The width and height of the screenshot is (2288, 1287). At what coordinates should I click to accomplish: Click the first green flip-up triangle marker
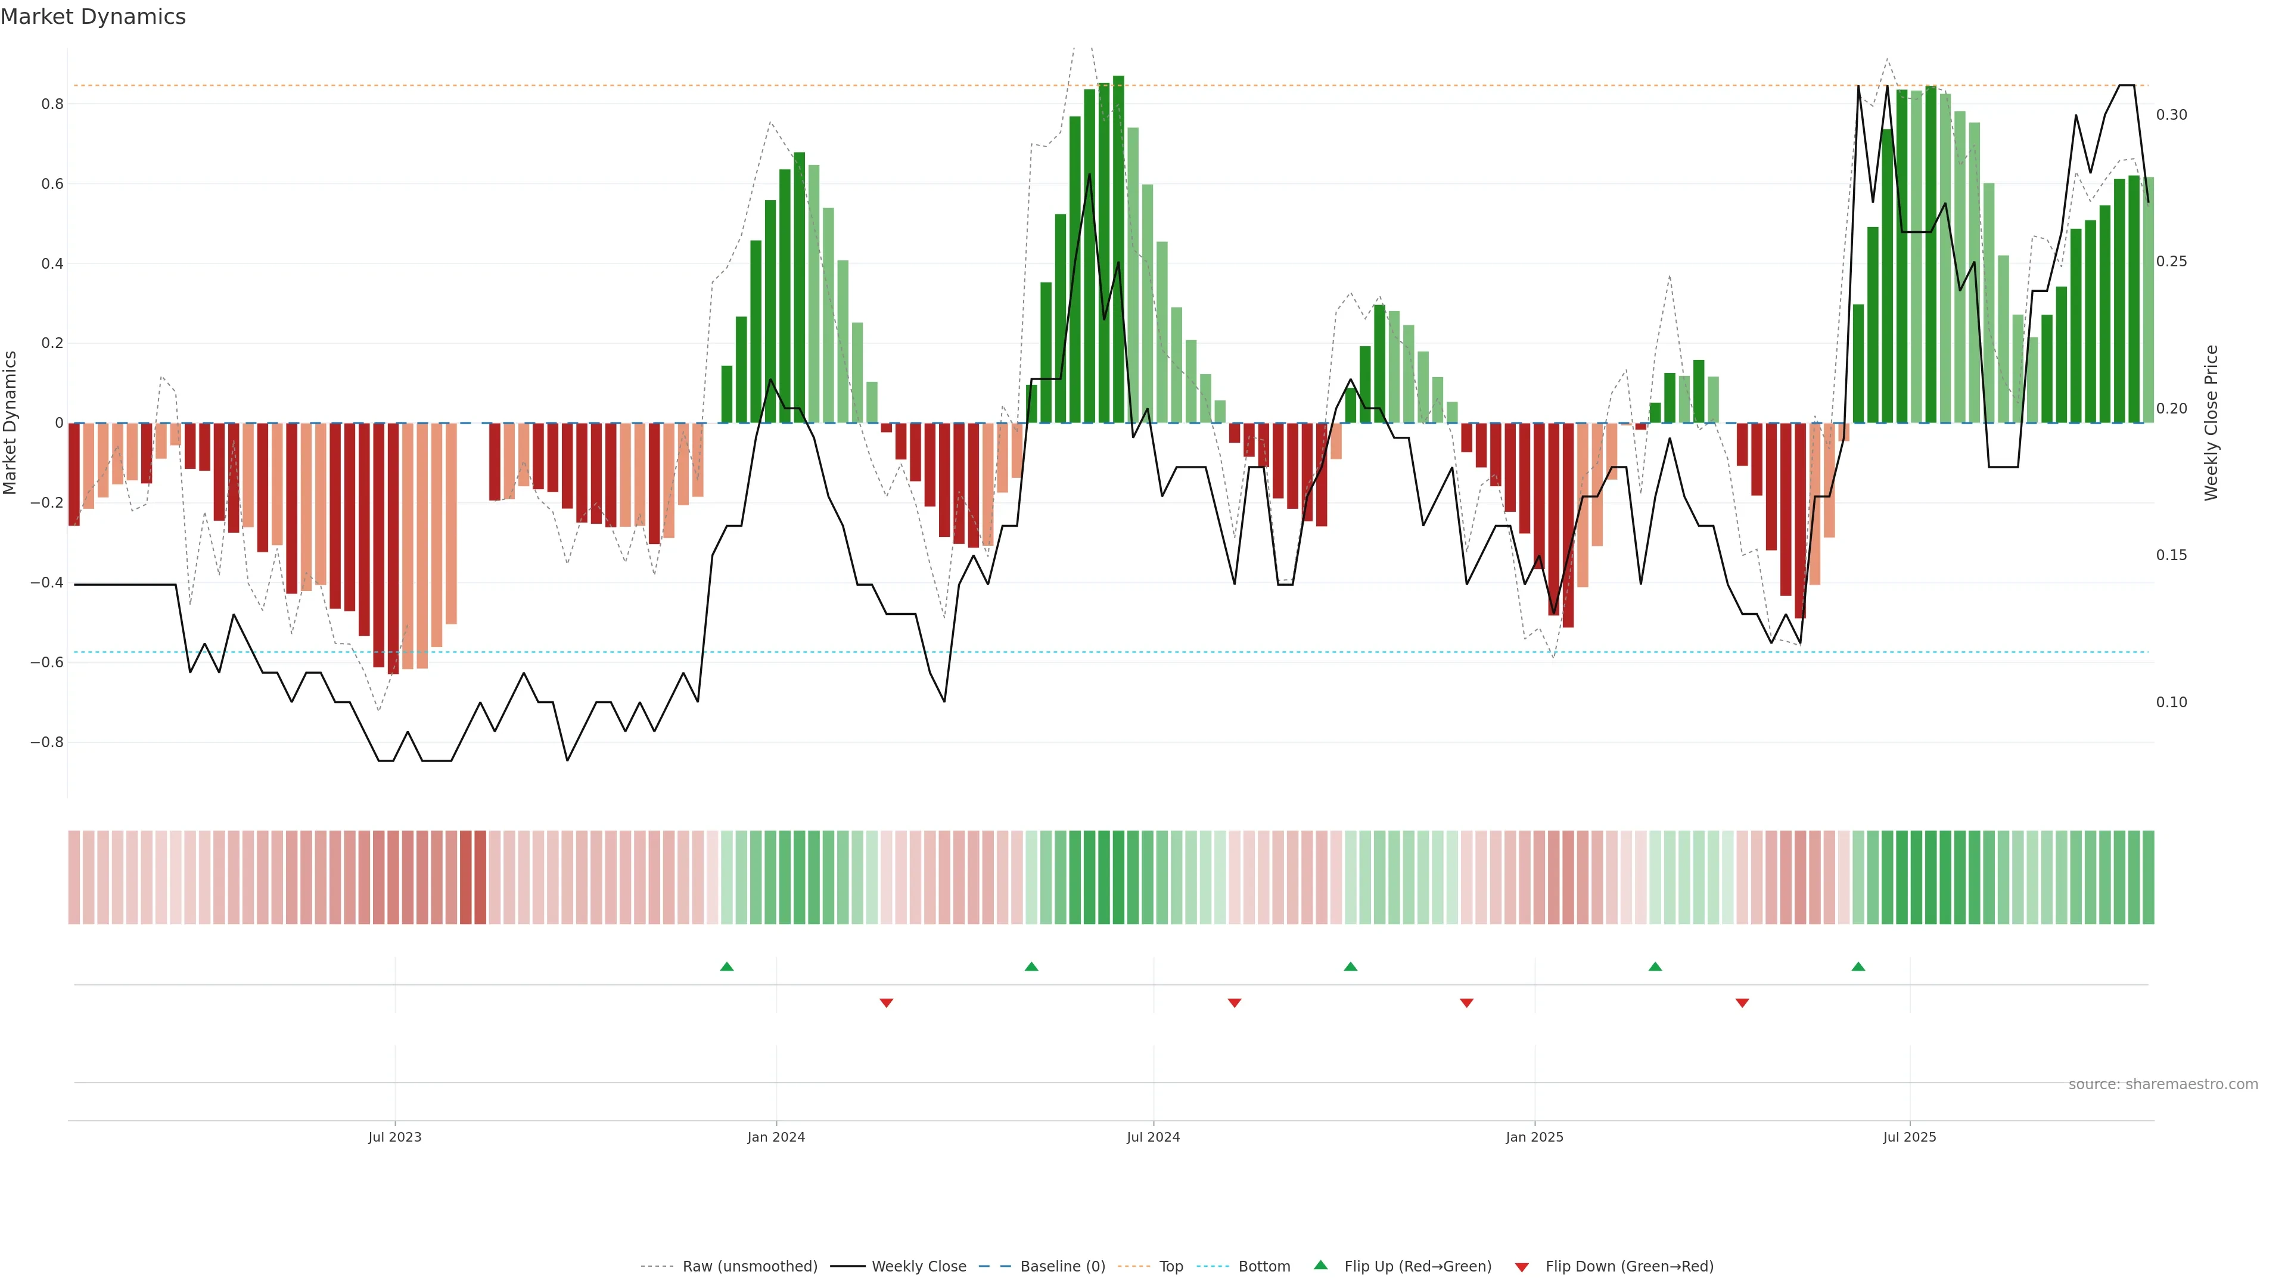[726, 966]
